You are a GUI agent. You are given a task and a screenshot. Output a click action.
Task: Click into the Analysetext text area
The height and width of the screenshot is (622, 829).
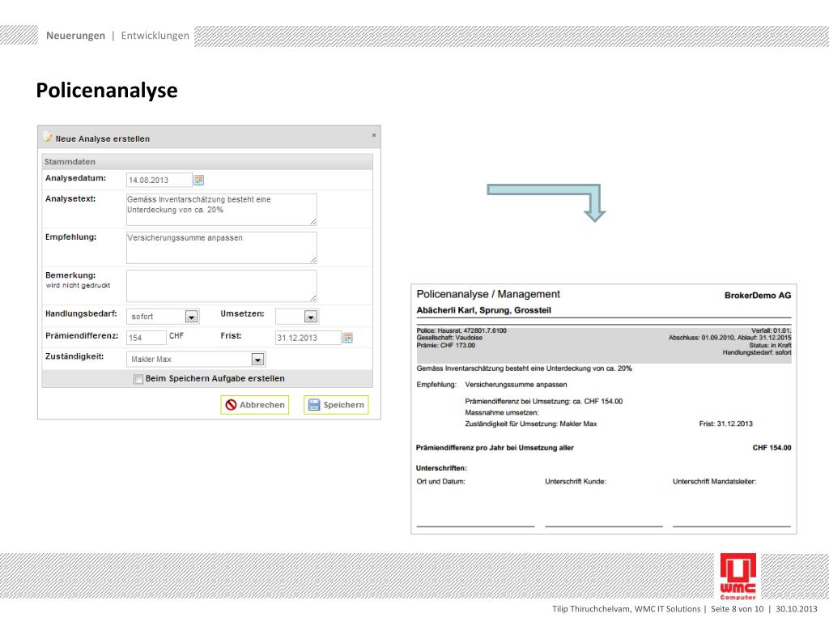[x=222, y=210]
